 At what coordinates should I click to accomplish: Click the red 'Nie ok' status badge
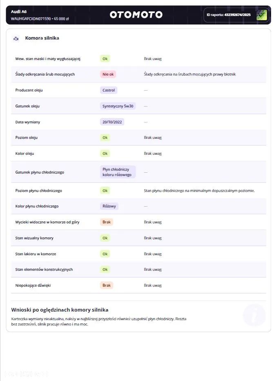click(x=108, y=74)
